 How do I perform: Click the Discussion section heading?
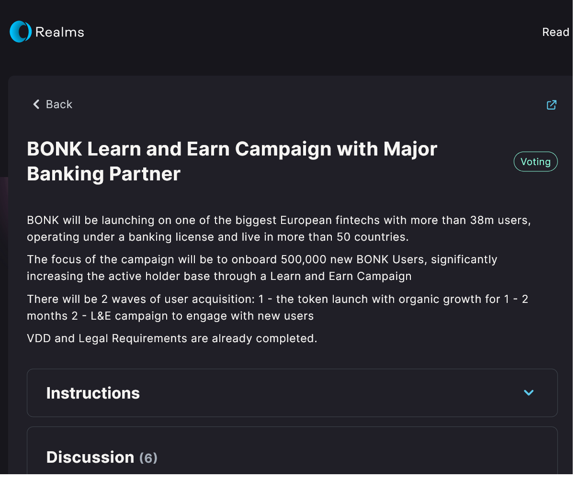point(90,457)
